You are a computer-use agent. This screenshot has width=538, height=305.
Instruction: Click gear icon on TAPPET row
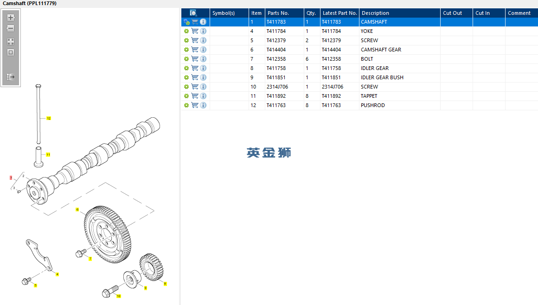(186, 96)
